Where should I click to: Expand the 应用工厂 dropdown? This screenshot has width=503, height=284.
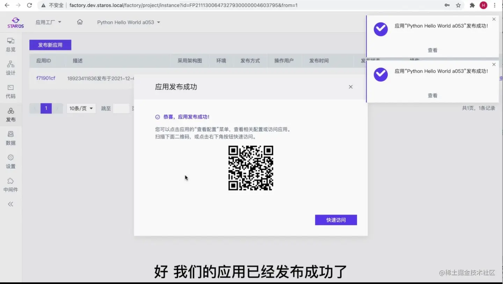click(49, 22)
